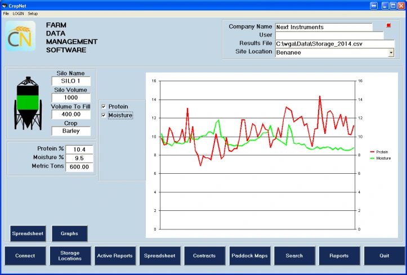Open Active Reports
The height and width of the screenshot is (275, 407).
115,255
